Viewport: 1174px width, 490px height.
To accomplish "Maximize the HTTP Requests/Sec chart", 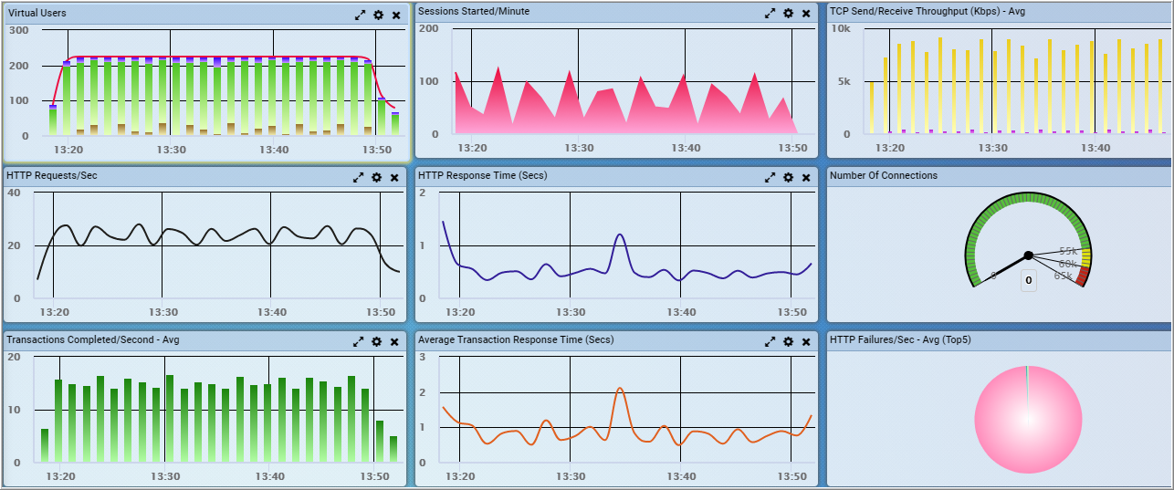I will (x=359, y=178).
